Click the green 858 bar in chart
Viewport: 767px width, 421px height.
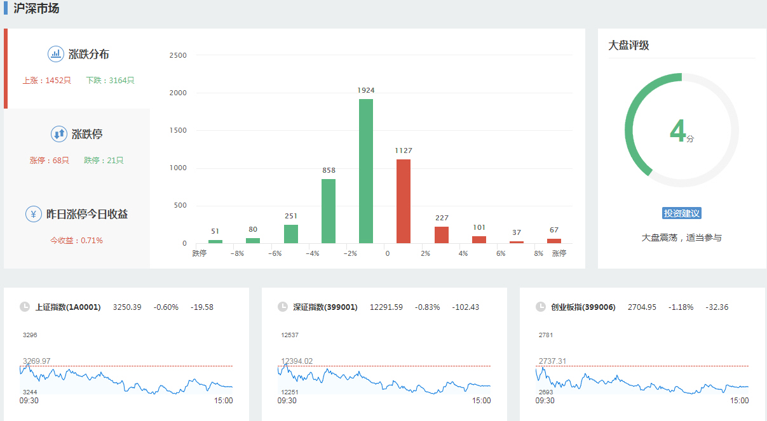point(329,211)
